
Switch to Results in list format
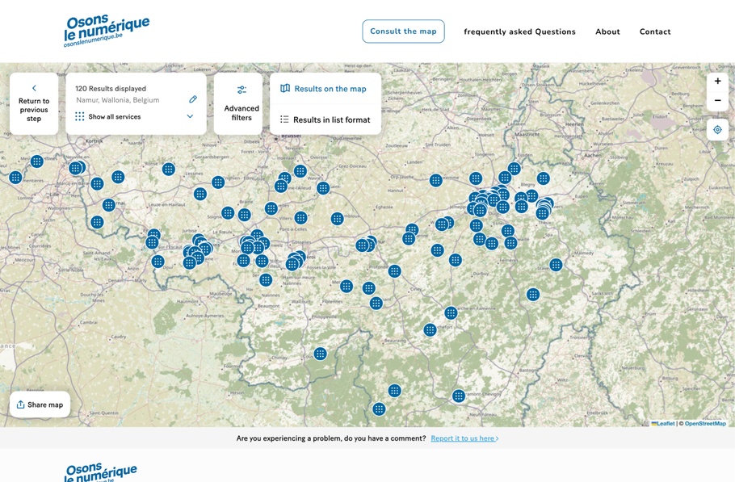[x=325, y=119]
